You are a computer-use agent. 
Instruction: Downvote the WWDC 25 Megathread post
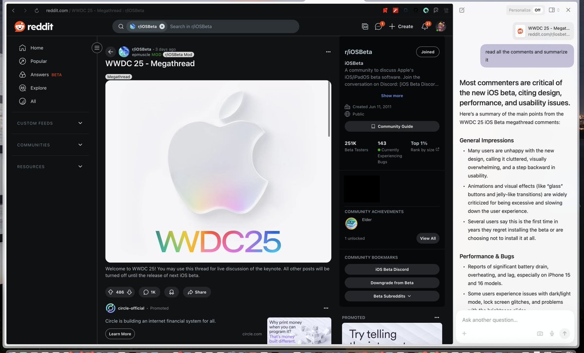click(x=129, y=292)
